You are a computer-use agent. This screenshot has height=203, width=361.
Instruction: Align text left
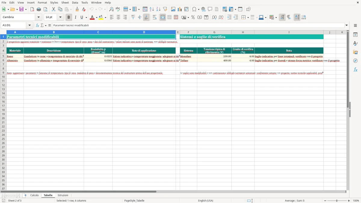(112, 17)
